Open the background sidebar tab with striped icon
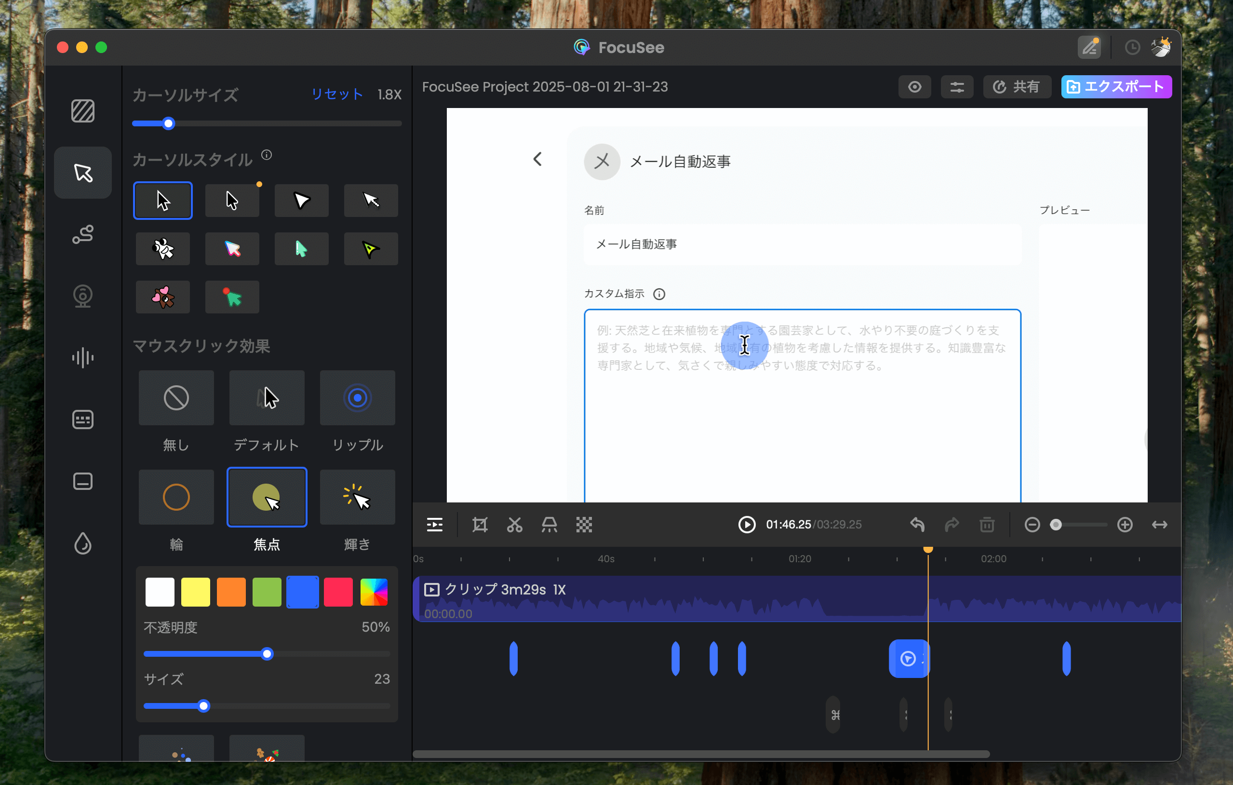Viewport: 1233px width, 785px height. point(82,110)
